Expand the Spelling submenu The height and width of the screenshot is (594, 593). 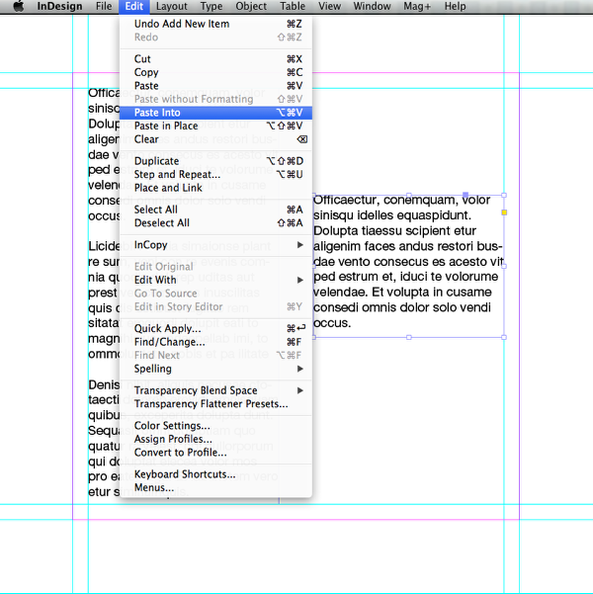[x=215, y=369]
